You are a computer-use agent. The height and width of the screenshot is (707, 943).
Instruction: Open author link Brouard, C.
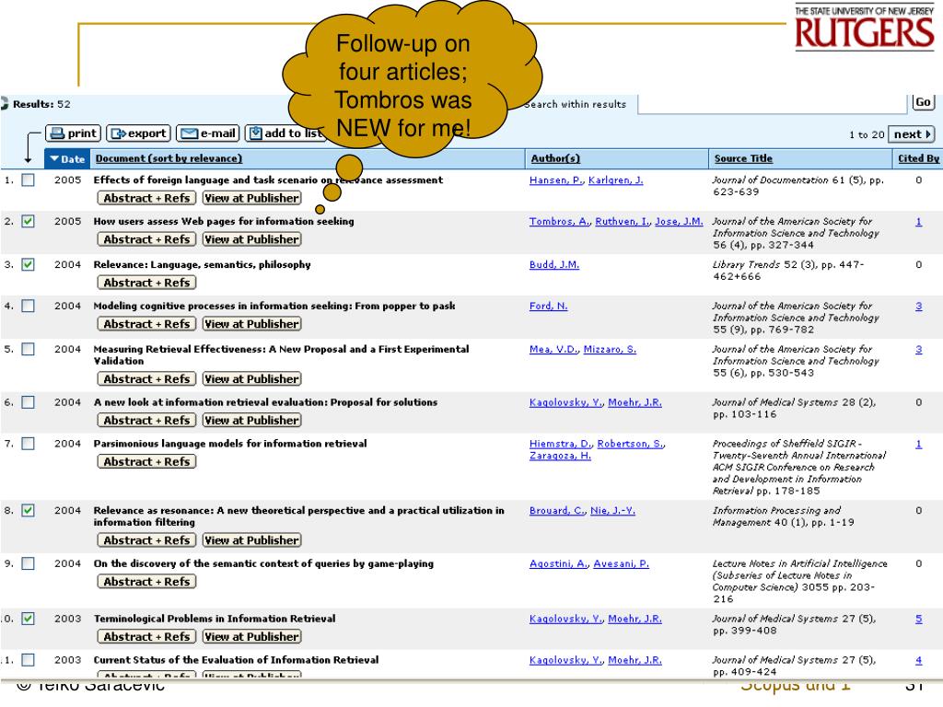pos(558,510)
